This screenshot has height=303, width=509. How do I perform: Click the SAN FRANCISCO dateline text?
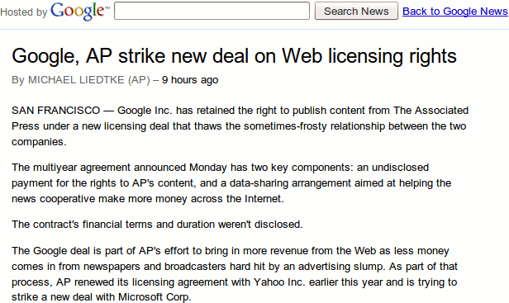(x=56, y=111)
